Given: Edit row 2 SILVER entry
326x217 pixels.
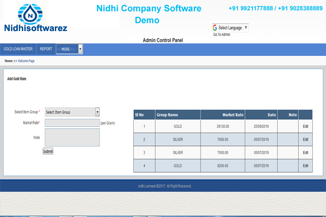Looking at the screenshot, I should pos(305,140).
